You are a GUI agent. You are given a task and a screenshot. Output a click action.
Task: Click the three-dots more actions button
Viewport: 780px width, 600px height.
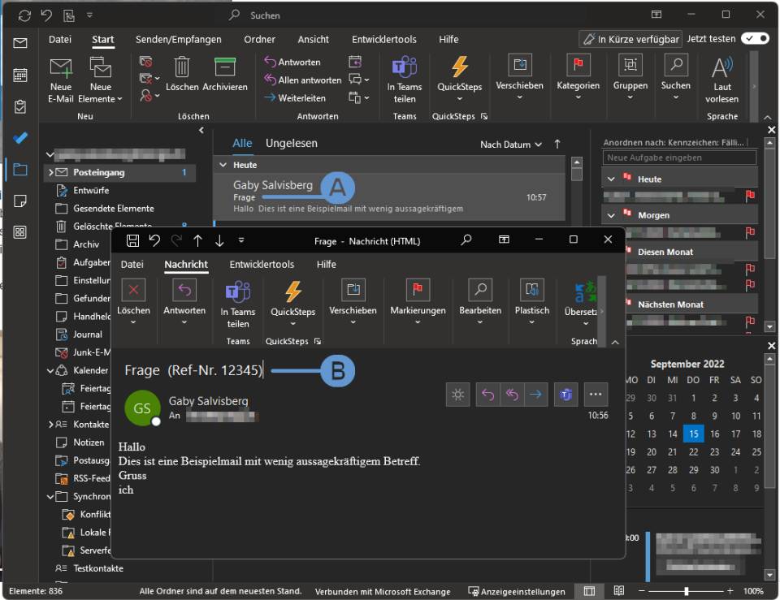click(x=596, y=395)
